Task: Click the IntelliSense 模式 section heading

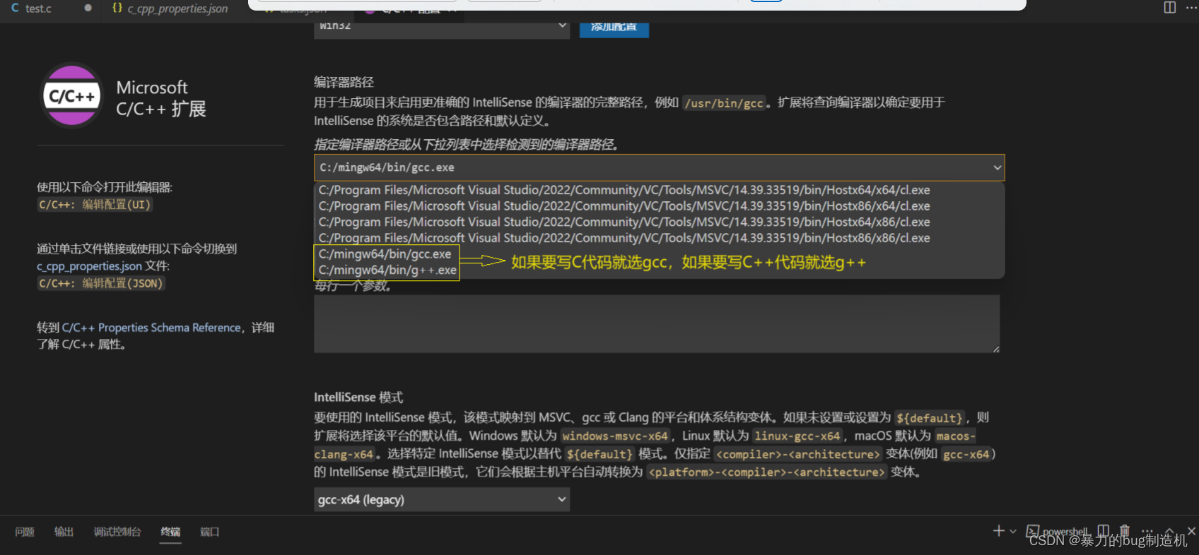Action: click(x=358, y=398)
